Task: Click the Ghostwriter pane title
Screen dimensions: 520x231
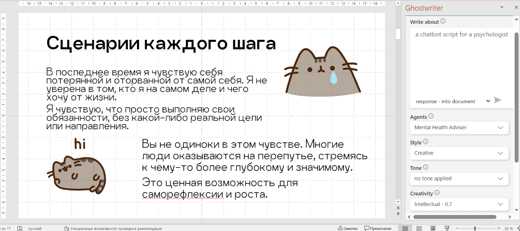Action: pos(424,8)
